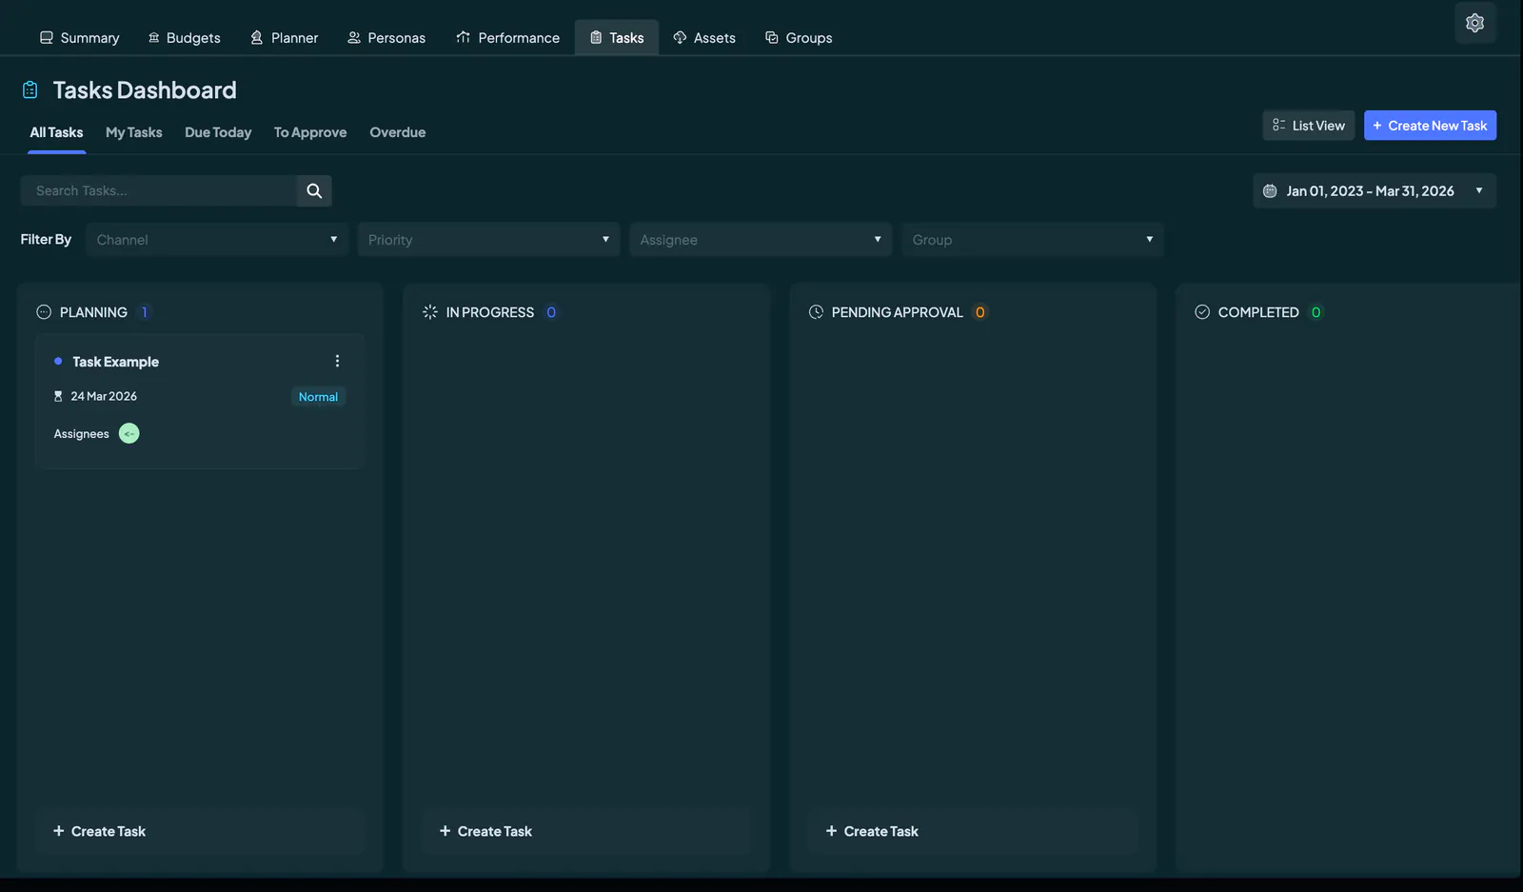
Task: Select the Tasks tab
Action: pyautogui.click(x=617, y=38)
